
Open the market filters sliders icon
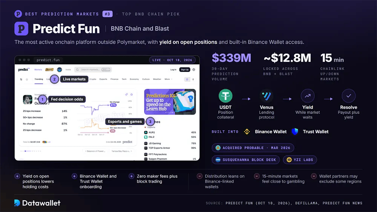[21, 79]
